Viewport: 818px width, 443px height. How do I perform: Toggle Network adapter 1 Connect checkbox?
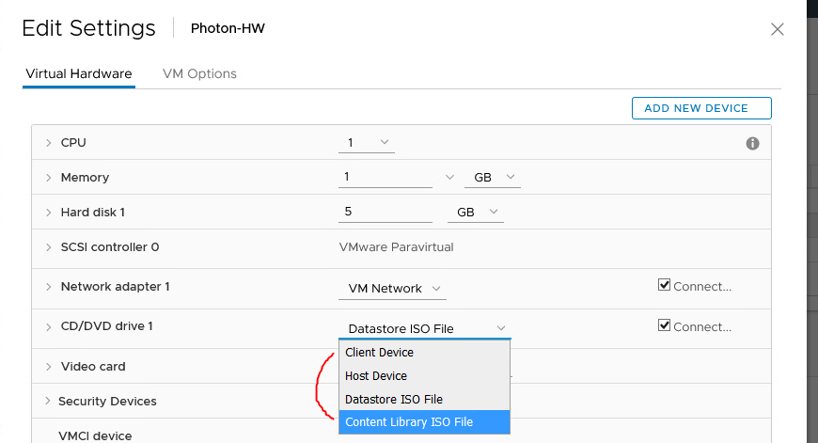coord(664,285)
